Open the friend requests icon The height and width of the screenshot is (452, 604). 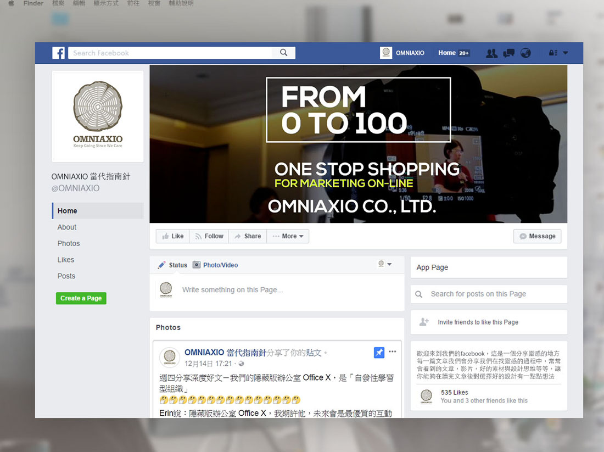pyautogui.click(x=491, y=53)
